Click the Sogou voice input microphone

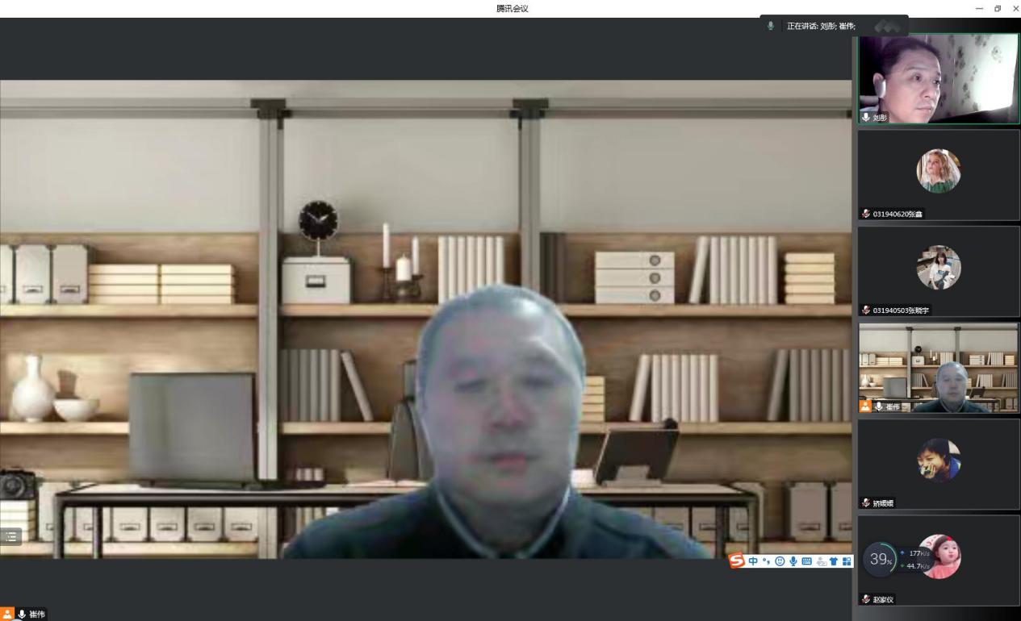coord(793,561)
